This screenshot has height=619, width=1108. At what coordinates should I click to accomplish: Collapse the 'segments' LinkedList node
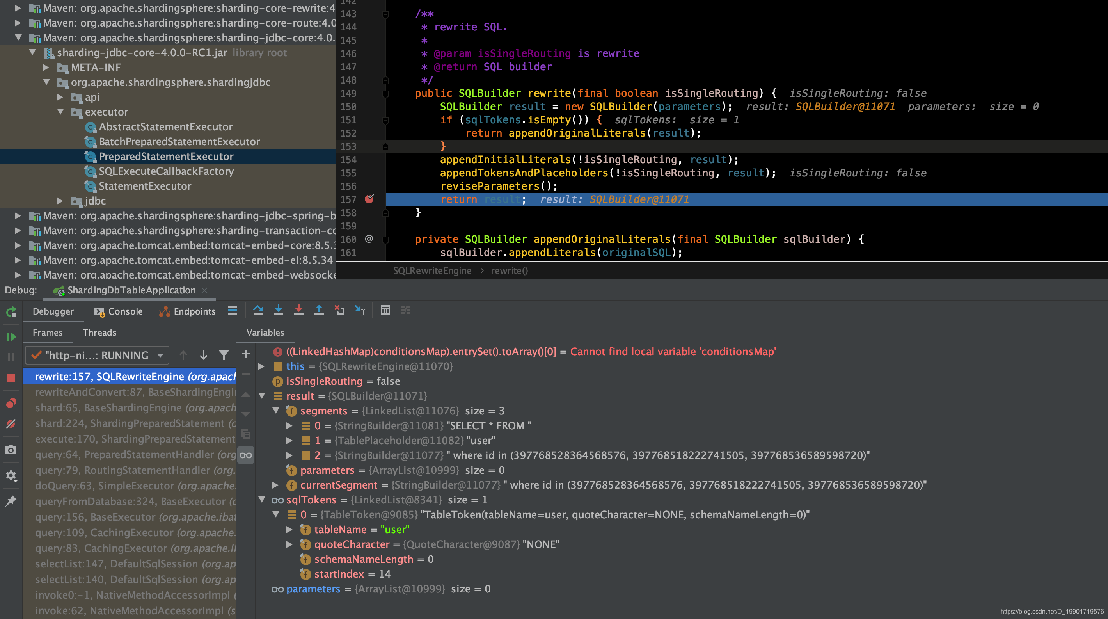click(x=276, y=411)
